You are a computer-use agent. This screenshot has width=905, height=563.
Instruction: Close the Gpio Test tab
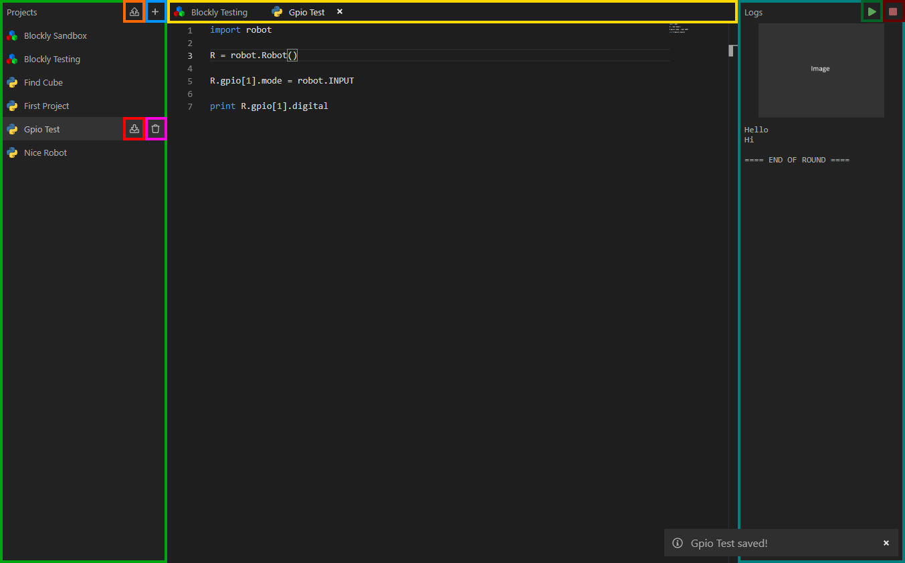click(340, 11)
